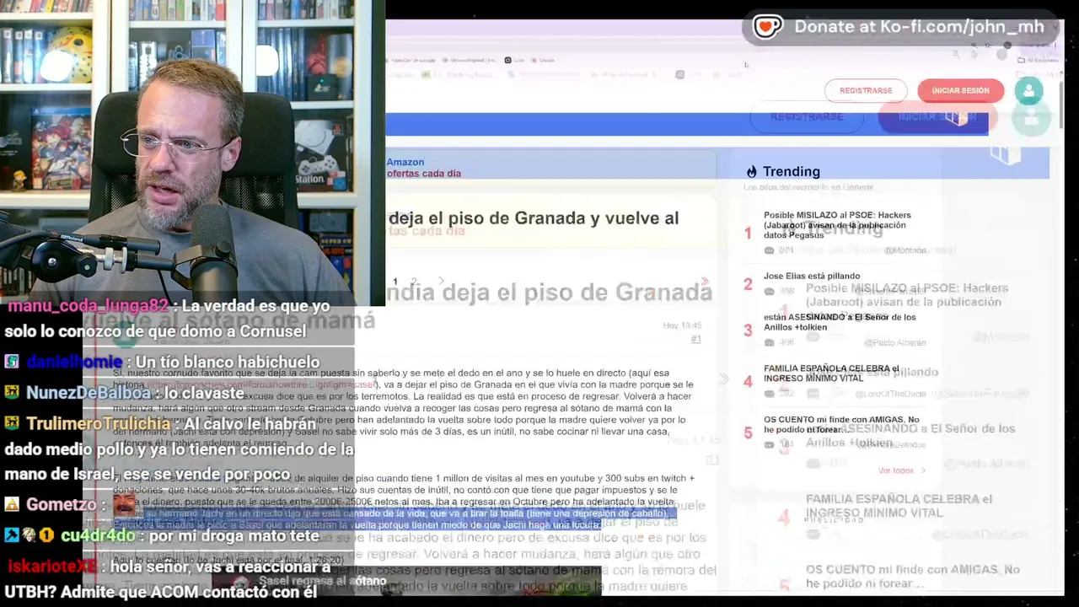Open thread 'FAMILIA ESPAÑOLA CELEBRA el INGRESO MINIMO VITAL'
The height and width of the screenshot is (607, 1079).
coord(831,373)
